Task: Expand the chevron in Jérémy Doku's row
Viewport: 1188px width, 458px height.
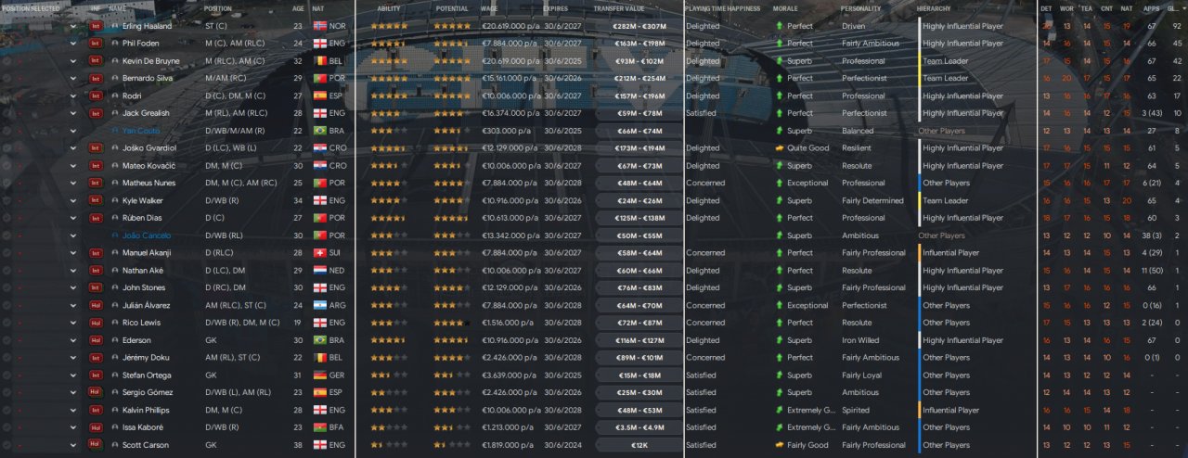Action: click(73, 358)
